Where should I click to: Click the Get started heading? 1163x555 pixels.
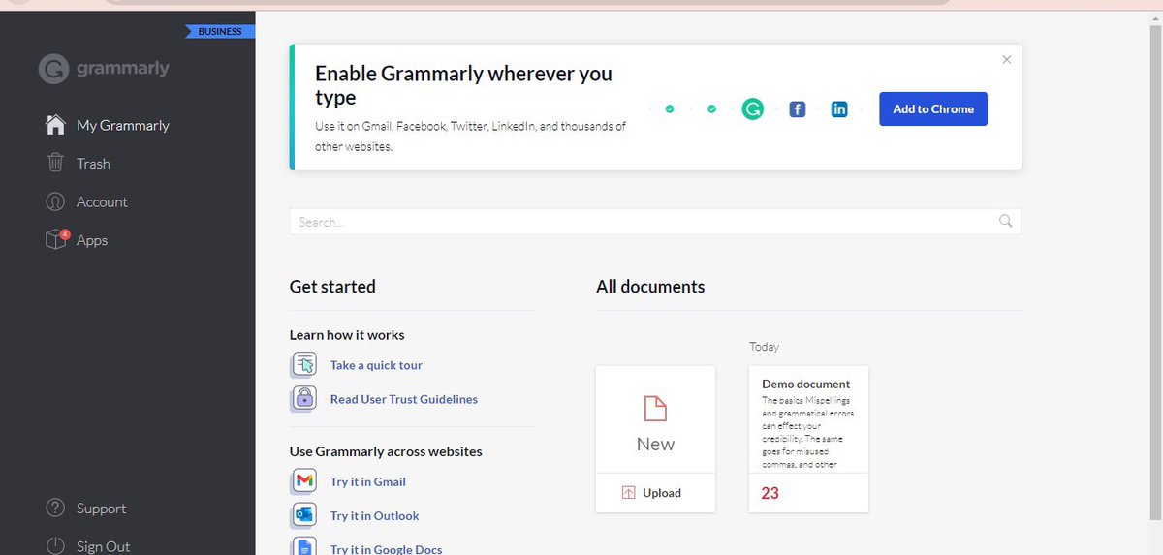point(332,287)
